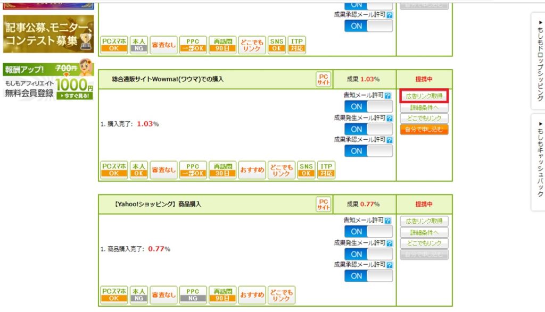
Task: Click どこでもリンク badge at bottom of Wowma offer
Action: pyautogui.click(x=282, y=170)
